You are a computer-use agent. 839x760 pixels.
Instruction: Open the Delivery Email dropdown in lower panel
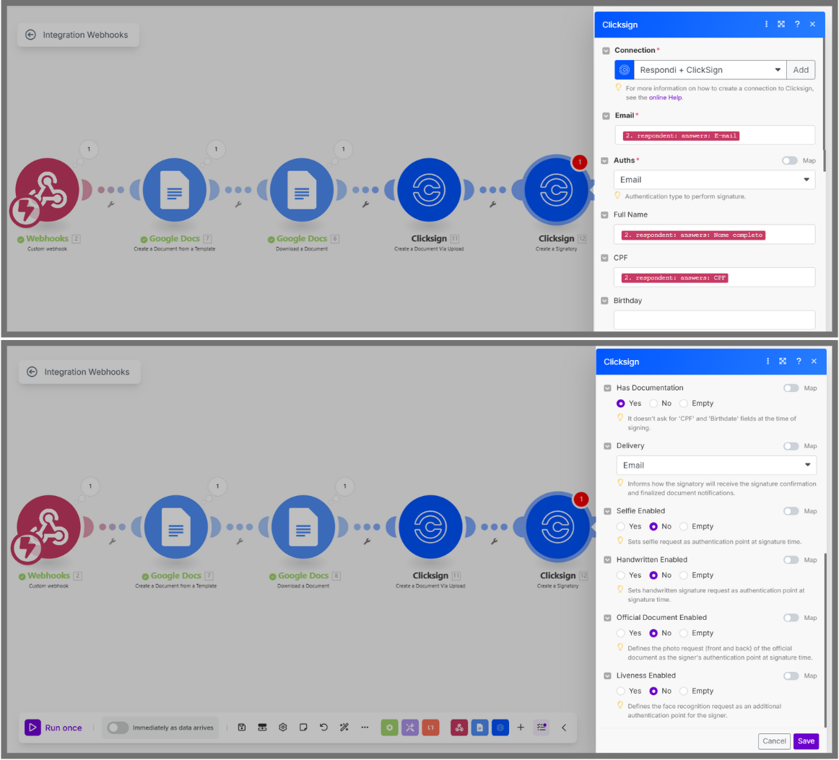click(716, 466)
